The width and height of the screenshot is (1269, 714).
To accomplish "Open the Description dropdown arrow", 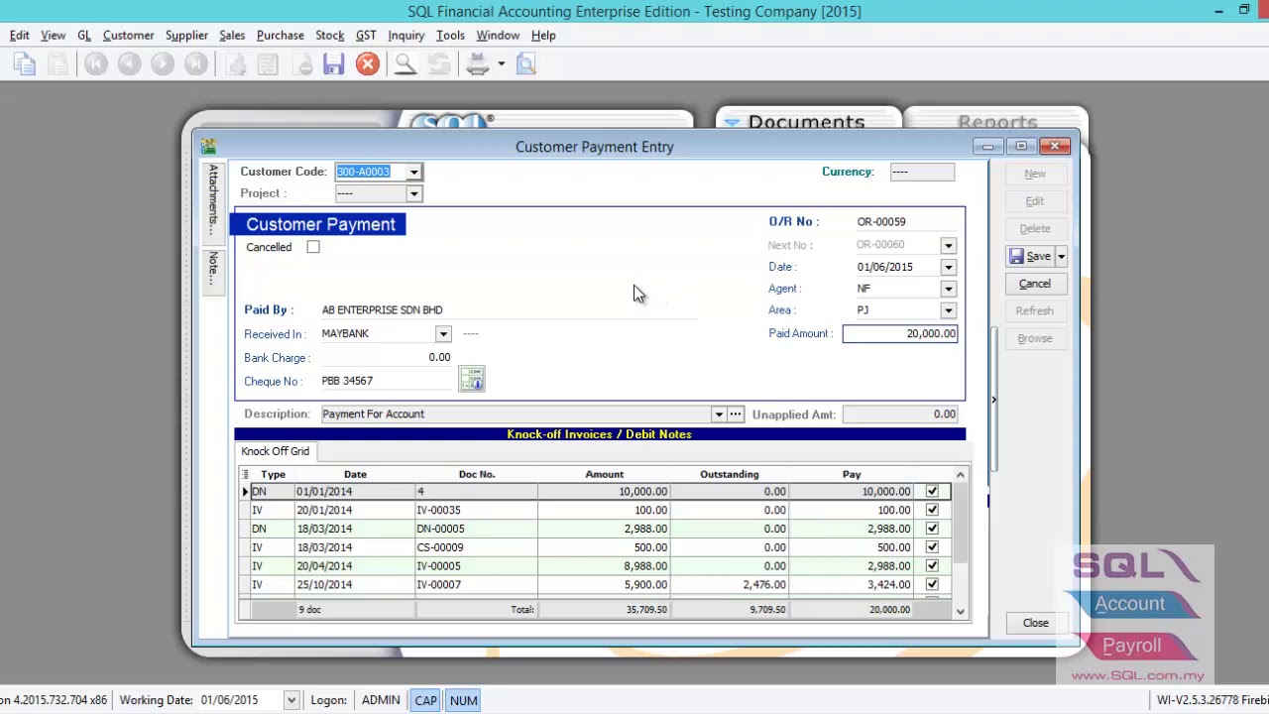I will 719,415.
